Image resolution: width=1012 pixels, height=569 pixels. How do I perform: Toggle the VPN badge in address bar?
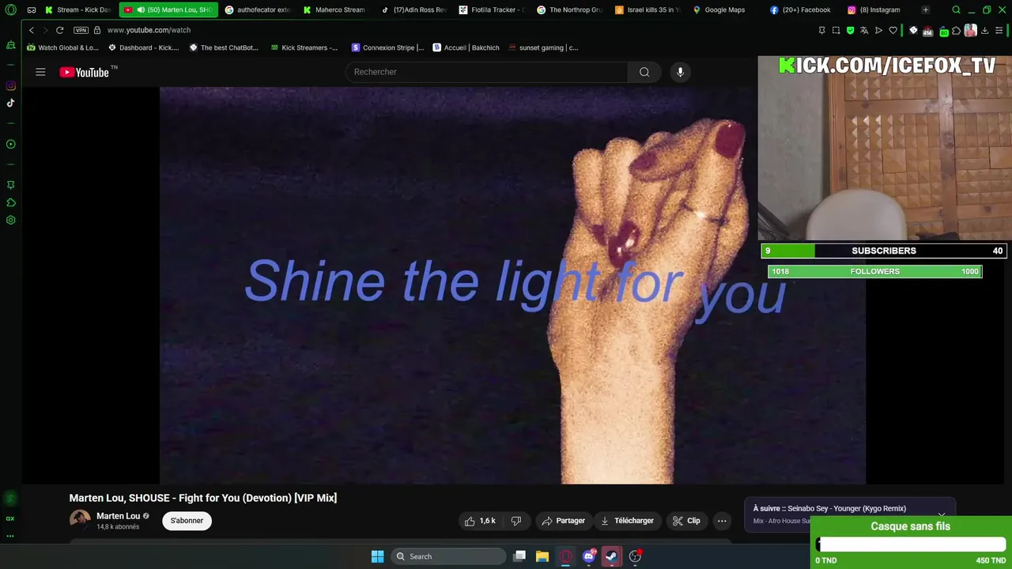[81, 30]
